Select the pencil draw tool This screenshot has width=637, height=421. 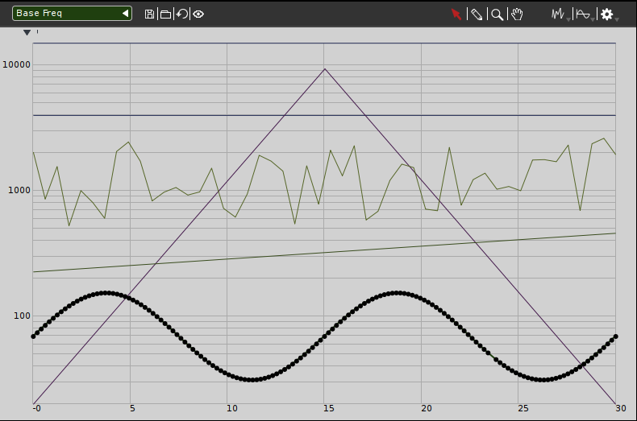point(477,14)
